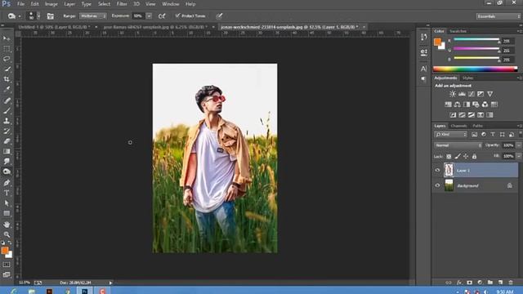Select the Smudge tool
This screenshot has width=523, height=294.
[7, 162]
